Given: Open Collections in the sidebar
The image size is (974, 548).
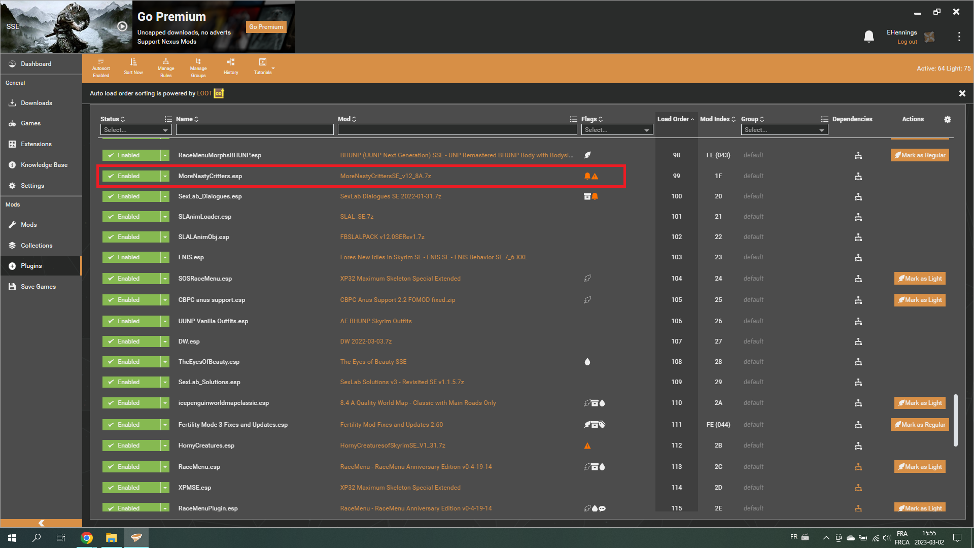Looking at the screenshot, I should click(x=41, y=246).
